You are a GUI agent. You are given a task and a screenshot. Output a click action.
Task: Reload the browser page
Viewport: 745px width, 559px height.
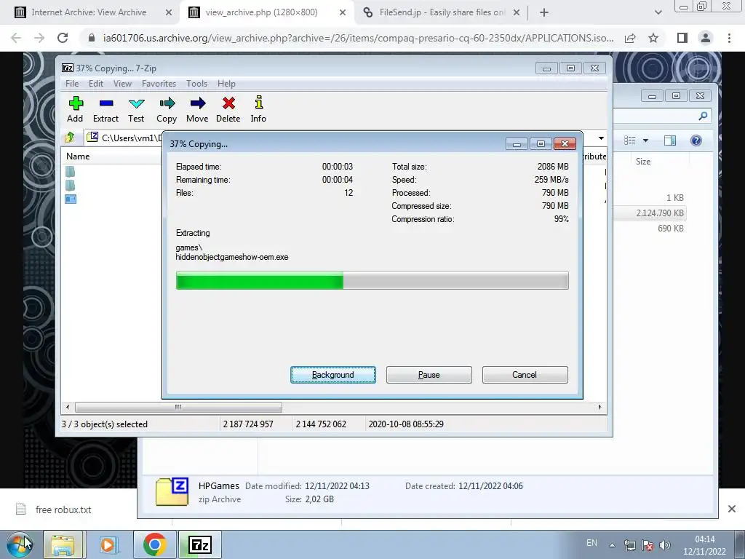pyautogui.click(x=63, y=38)
